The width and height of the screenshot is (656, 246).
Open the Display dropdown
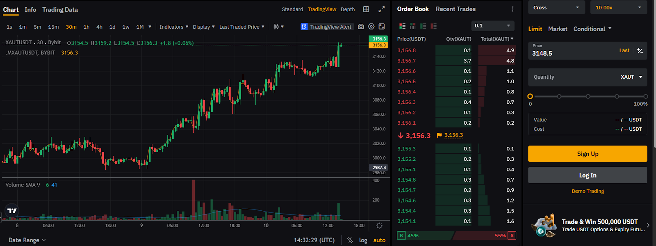click(204, 27)
